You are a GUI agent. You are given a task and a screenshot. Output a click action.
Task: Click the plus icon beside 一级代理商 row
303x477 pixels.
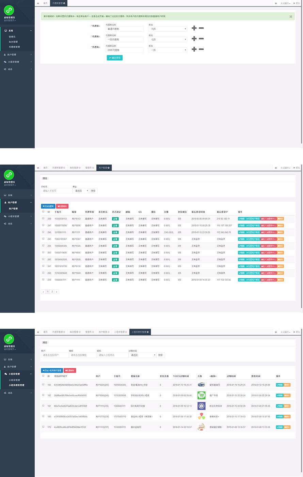click(x=194, y=39)
